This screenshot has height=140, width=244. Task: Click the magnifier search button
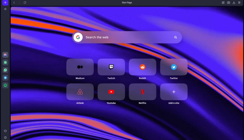click(176, 37)
